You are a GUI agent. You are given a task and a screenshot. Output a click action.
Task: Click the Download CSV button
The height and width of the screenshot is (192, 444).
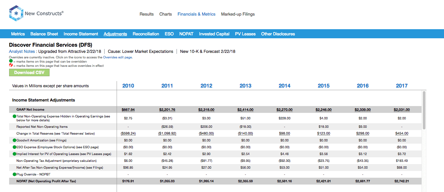pyautogui.click(x=29, y=72)
